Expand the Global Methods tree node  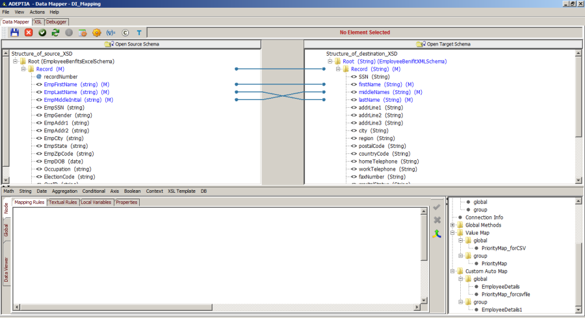452,225
